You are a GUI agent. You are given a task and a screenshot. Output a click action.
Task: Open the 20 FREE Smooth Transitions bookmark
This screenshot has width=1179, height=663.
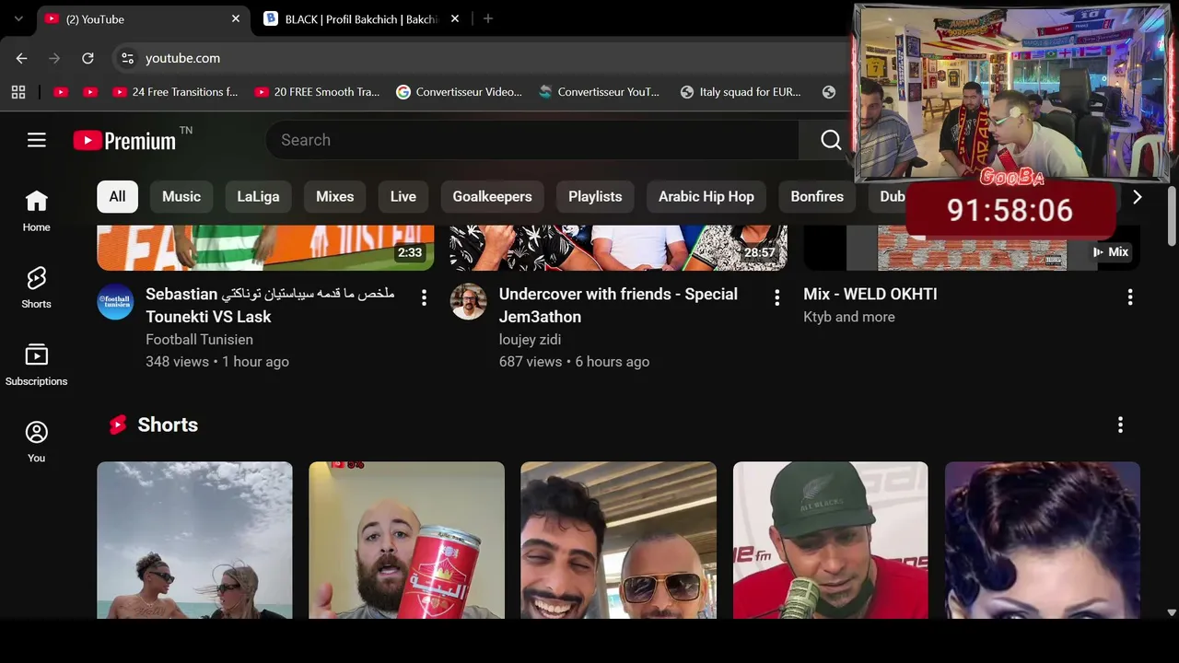coord(317,92)
